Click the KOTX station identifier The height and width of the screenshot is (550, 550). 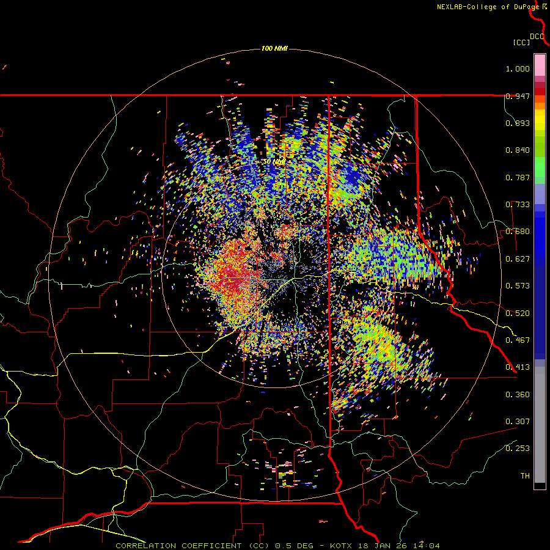coord(341,546)
